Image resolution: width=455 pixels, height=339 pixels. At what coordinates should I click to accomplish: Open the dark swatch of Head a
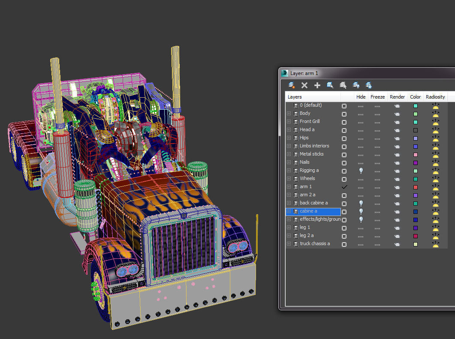point(415,130)
